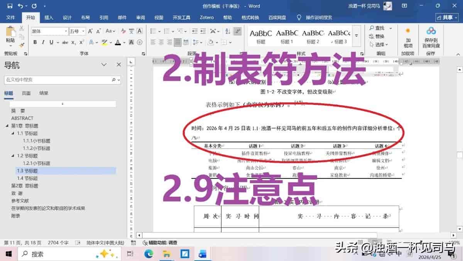Open the Zotero tab
This screenshot has height=261, width=463.
[207, 17]
